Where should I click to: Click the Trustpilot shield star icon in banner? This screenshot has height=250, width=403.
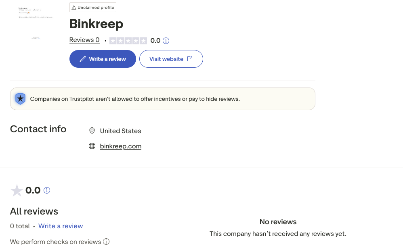[20, 98]
